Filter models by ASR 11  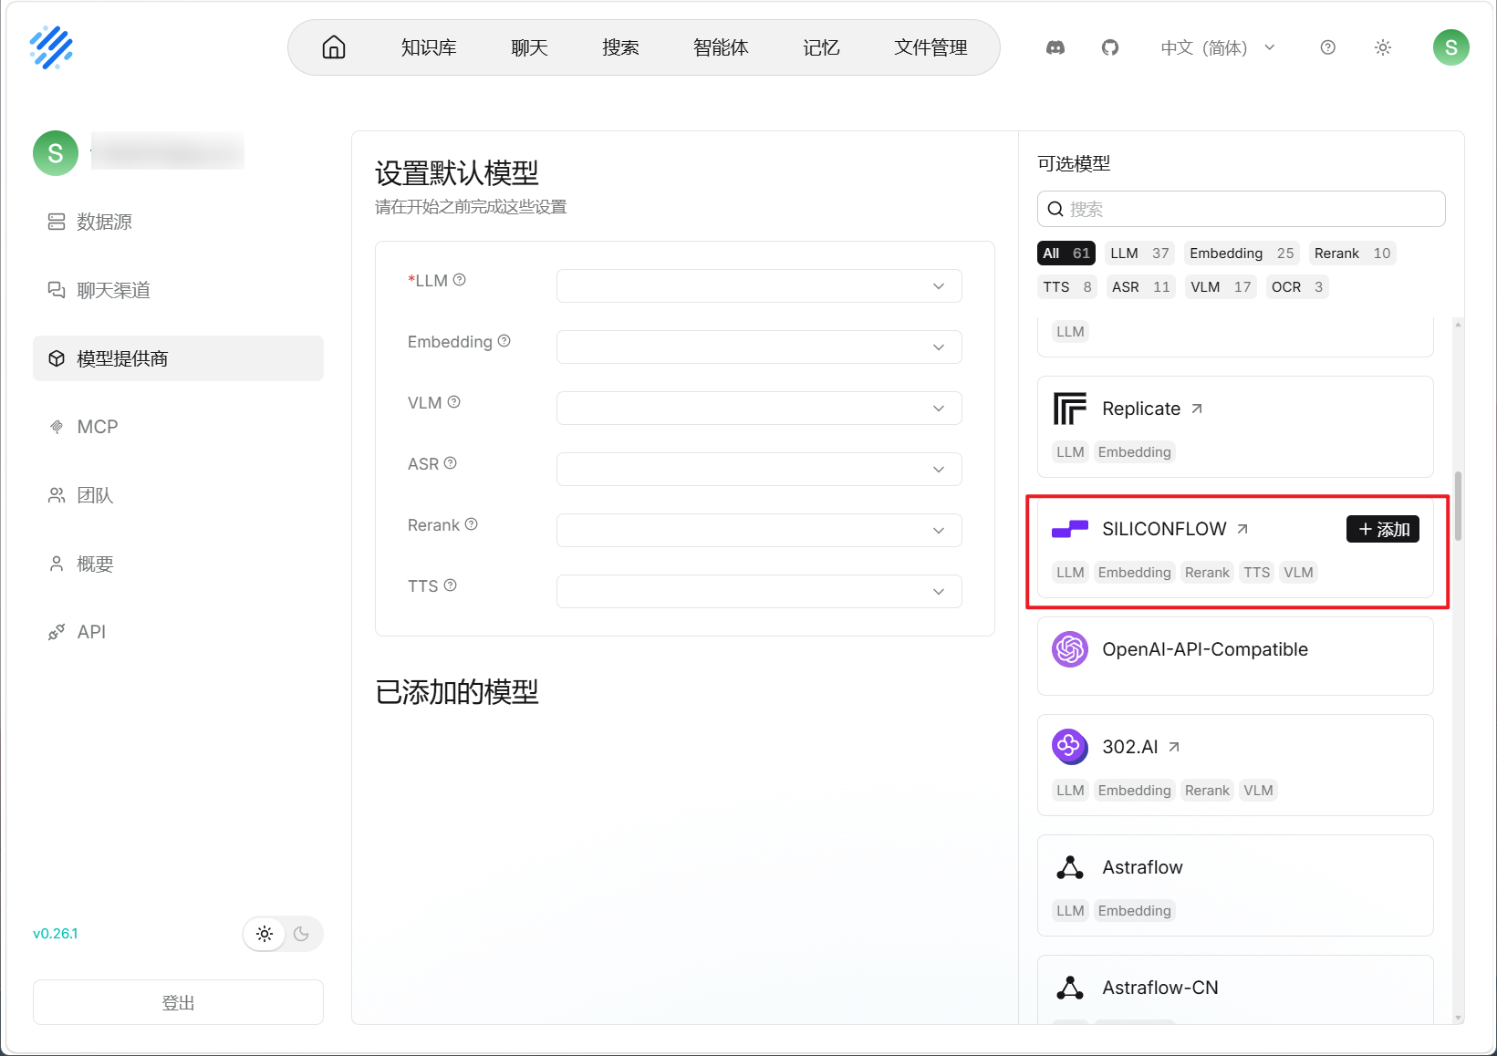click(1140, 287)
